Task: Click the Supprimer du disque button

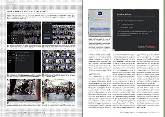Action: 100,31
